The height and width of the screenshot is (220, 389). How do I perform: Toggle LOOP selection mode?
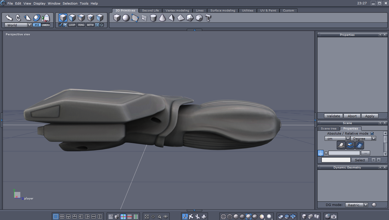(72, 25)
